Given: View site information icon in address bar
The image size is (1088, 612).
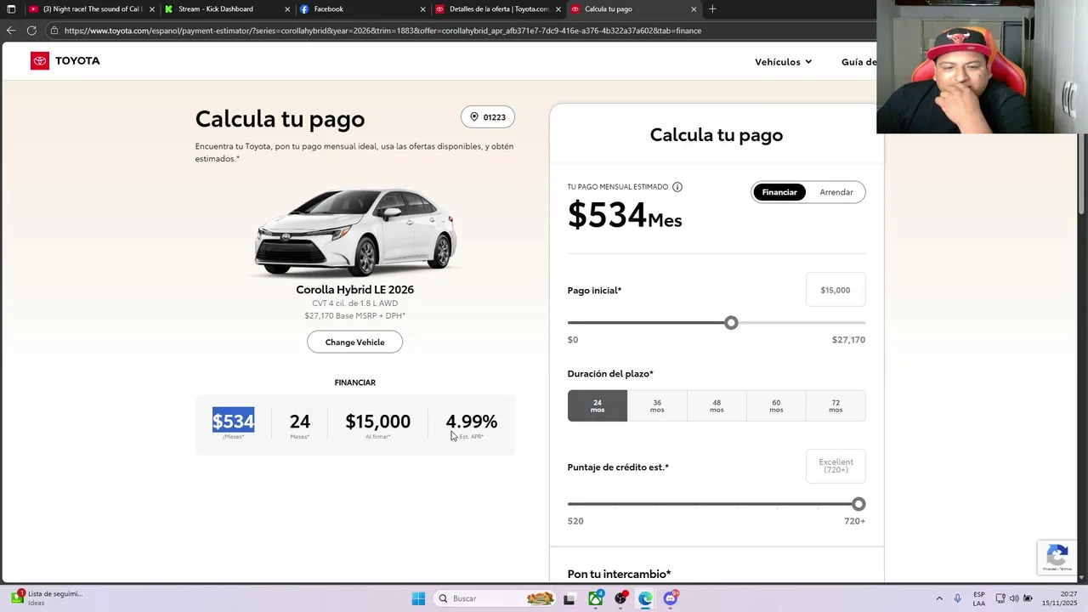Looking at the screenshot, I should (x=54, y=31).
